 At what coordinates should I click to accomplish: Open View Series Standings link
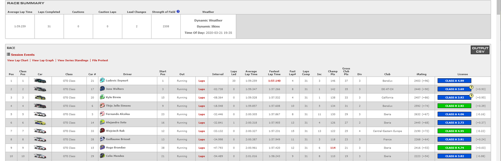(x=73, y=60)
